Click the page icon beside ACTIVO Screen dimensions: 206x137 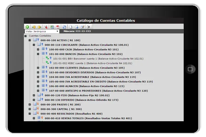[x=35, y=40]
